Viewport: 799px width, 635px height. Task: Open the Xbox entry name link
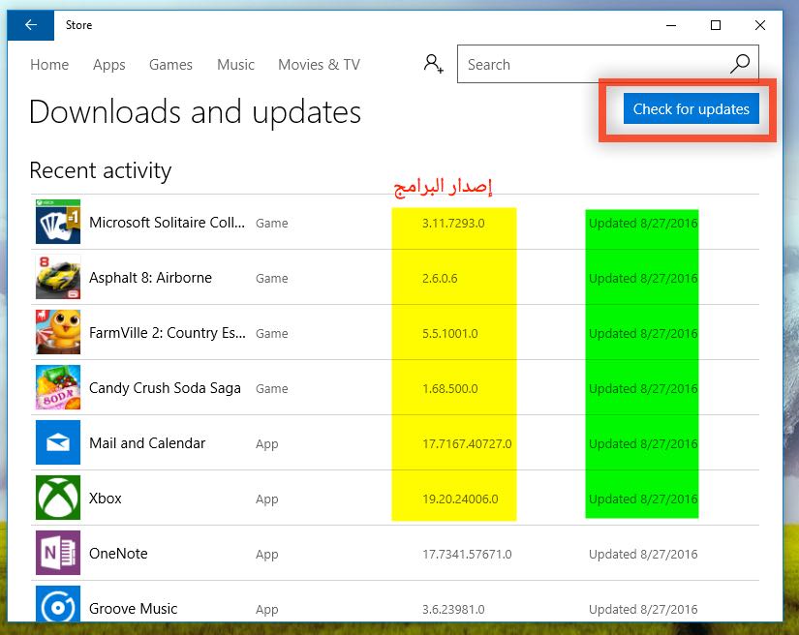point(106,499)
